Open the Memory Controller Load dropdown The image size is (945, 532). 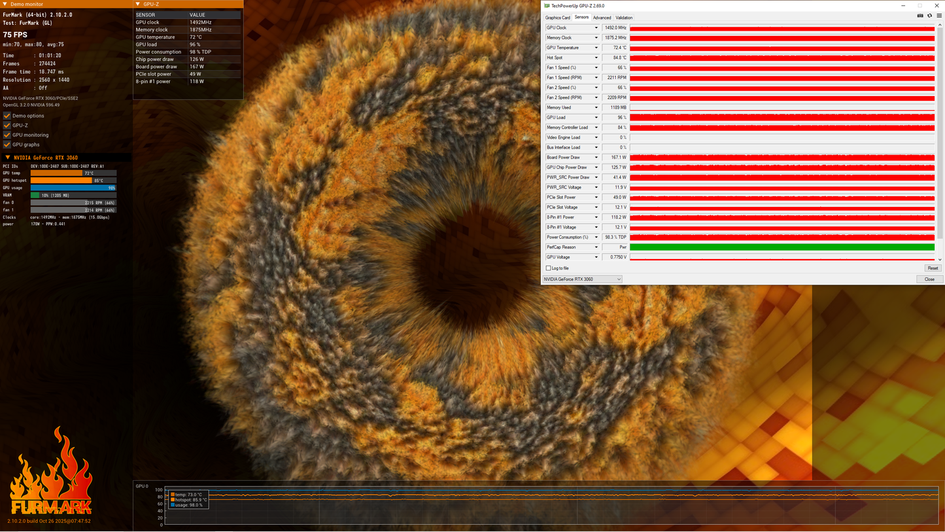[x=596, y=128]
